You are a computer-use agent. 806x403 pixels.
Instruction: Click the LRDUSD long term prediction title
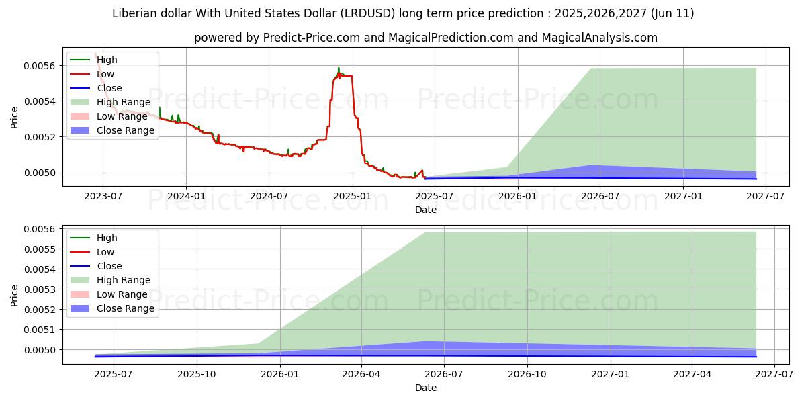tap(403, 13)
